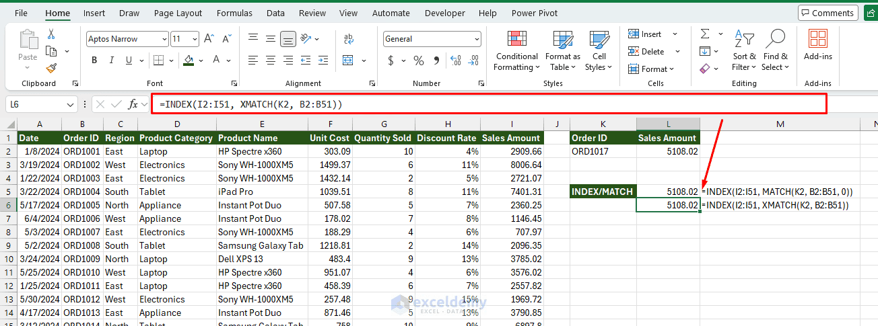Image resolution: width=878 pixels, height=326 pixels.
Task: Apply Percent Style format
Action: (419, 60)
